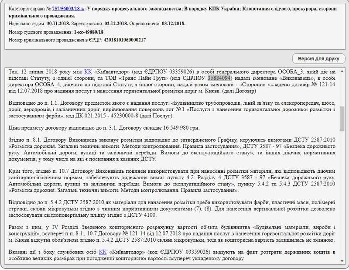Screen dimensions: 349x270
Task: Click the publication date 03.12.2018
Action: click(174, 24)
